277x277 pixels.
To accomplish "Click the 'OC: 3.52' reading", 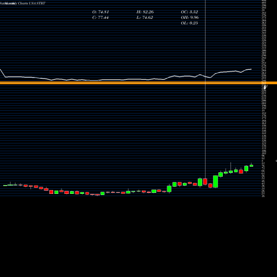I will [189, 12].
